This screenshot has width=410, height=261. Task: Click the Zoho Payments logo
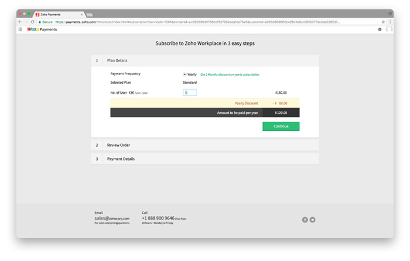(42, 29)
